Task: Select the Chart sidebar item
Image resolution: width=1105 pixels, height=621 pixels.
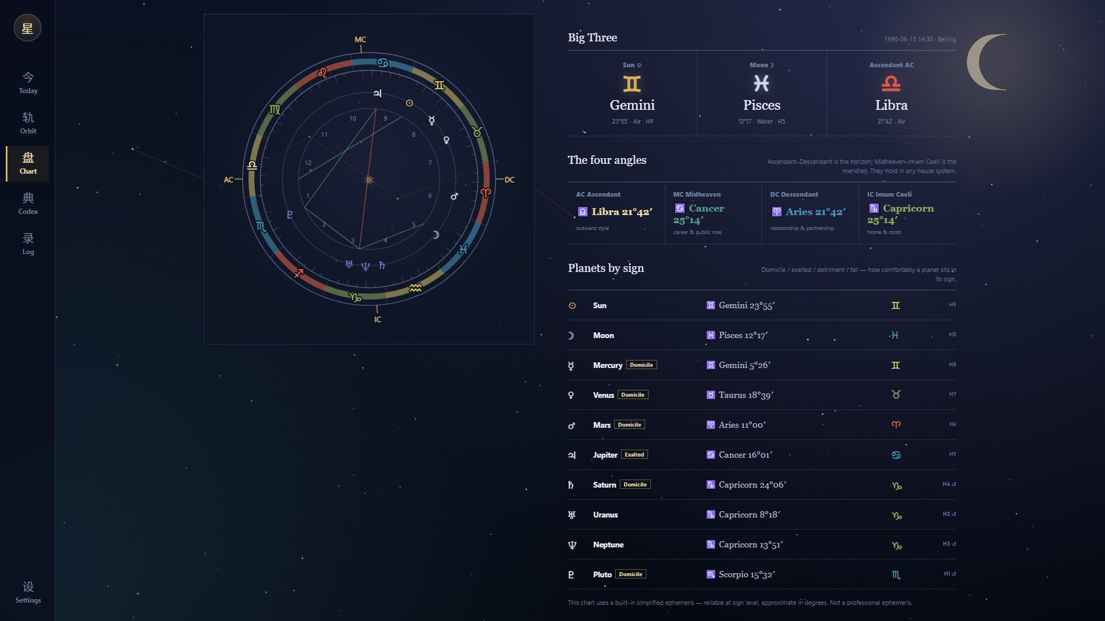Action: click(28, 163)
